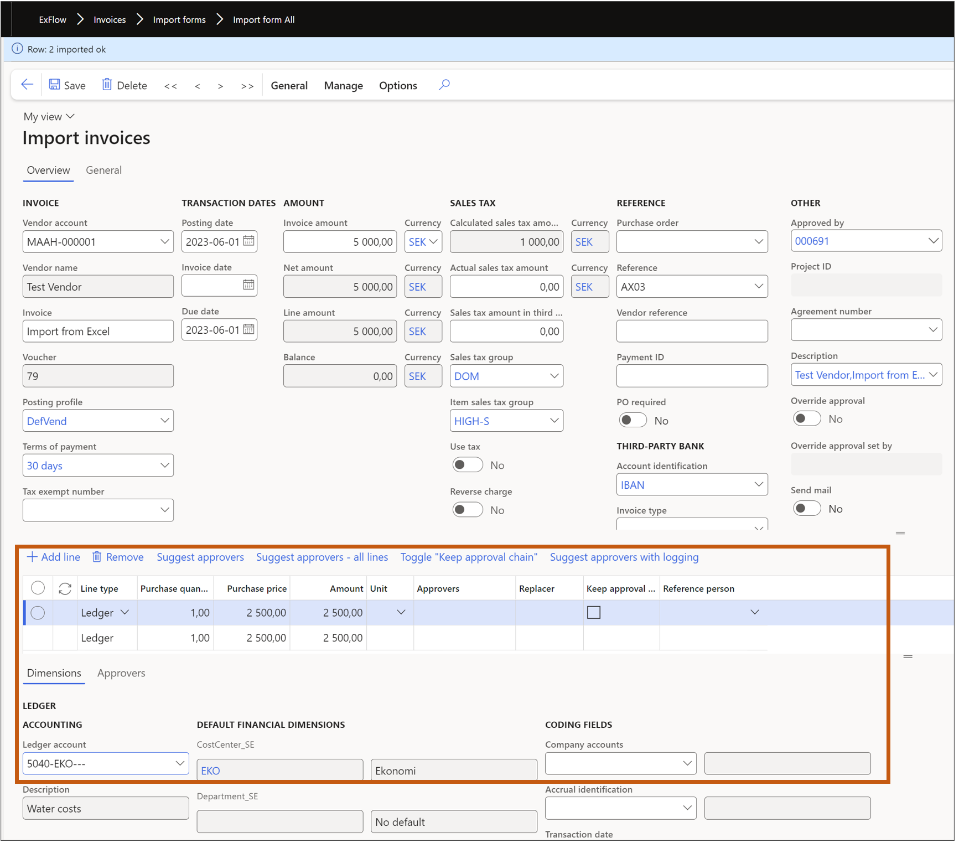Open Terms of payment dropdown

(164, 466)
